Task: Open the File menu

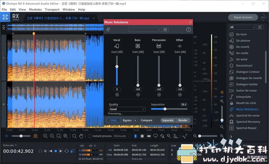Action: coord(4,9)
